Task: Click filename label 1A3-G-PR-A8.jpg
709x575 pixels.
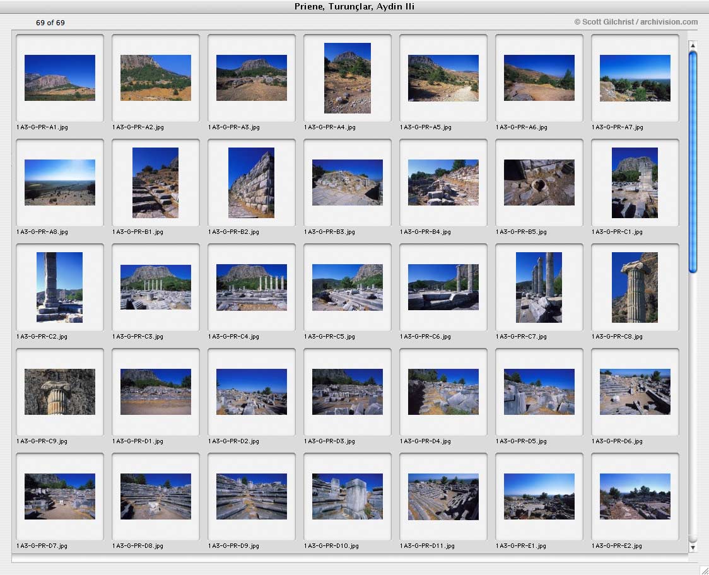Action: click(42, 232)
